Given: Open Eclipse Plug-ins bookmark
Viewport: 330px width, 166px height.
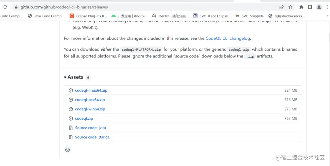Looking at the screenshot, I should click(88, 16).
